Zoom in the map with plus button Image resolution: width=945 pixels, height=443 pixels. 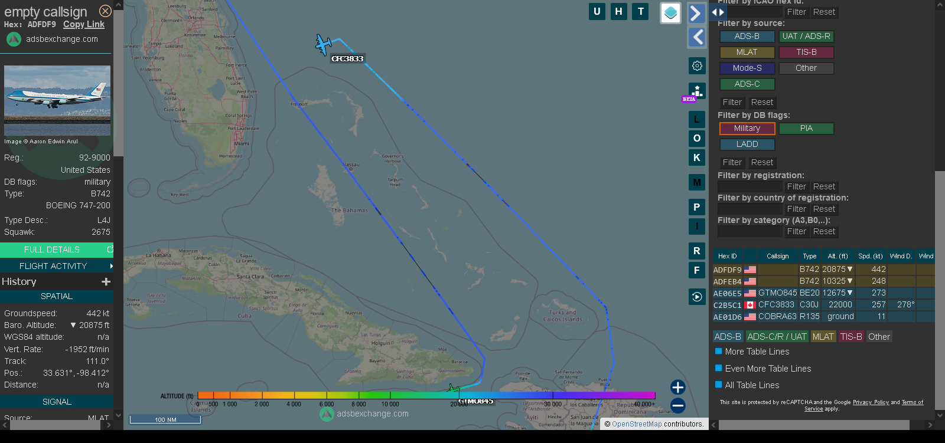[678, 387]
